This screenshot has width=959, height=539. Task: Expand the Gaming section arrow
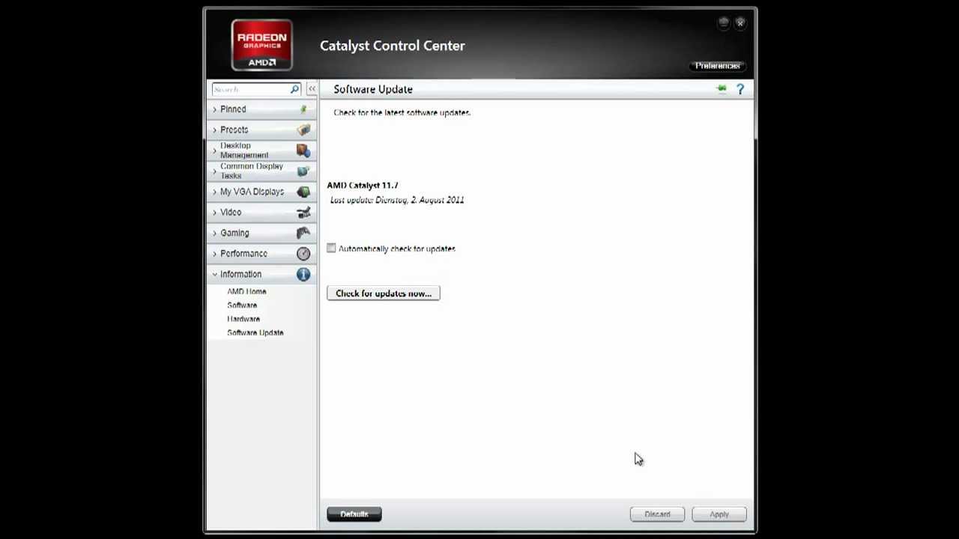click(x=214, y=233)
